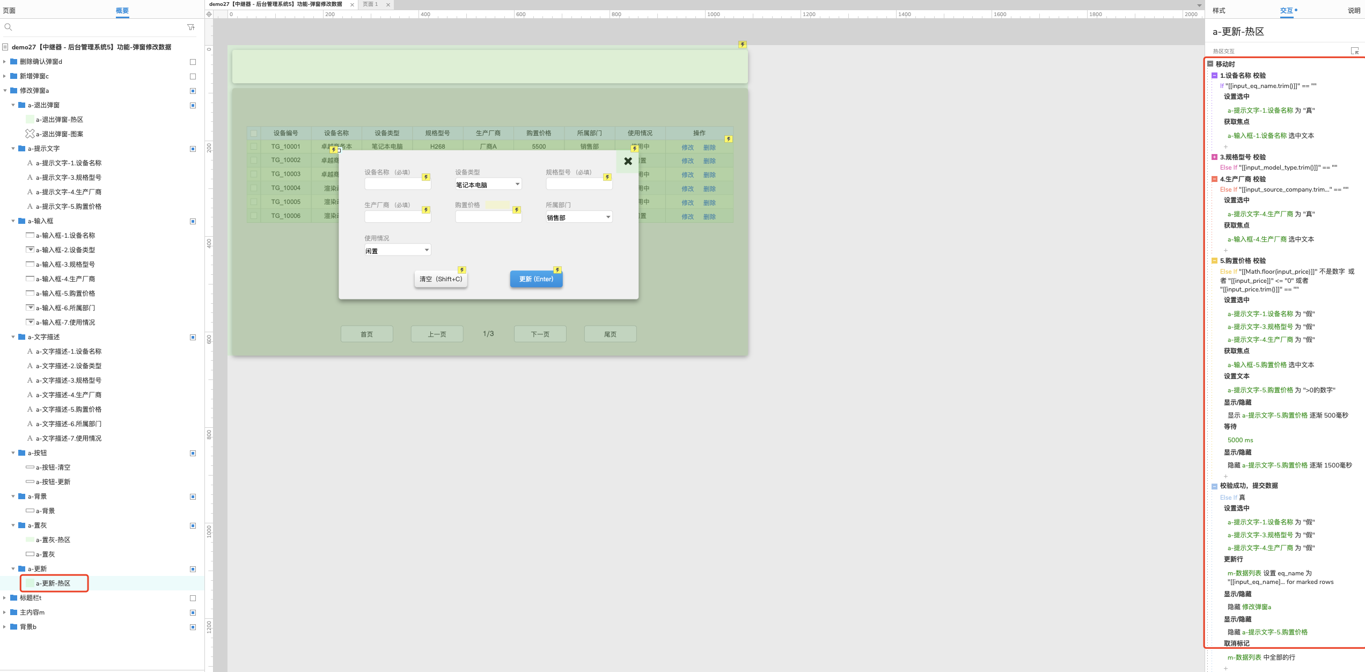
Task: Toggle the square marker of 标题栏t
Action: [x=193, y=598]
